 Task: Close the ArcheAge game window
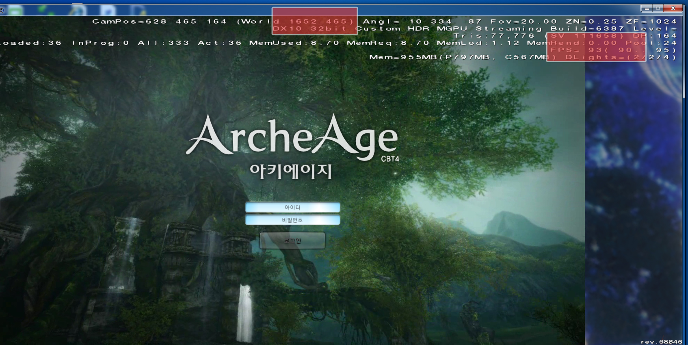tap(673, 8)
